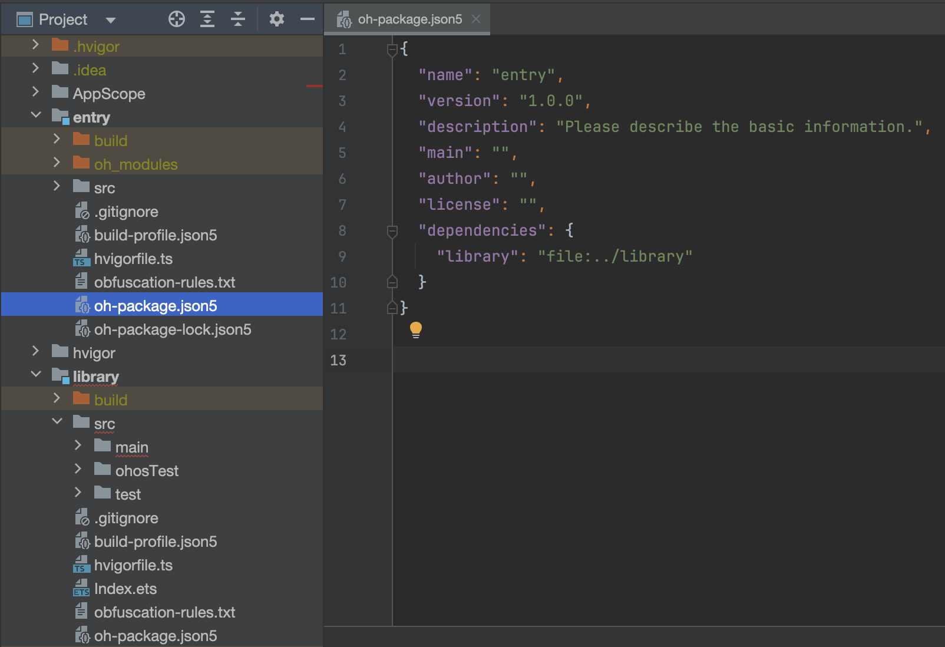This screenshot has width=945, height=647.
Task: Expand the .hvigor folder
Action: (x=36, y=45)
